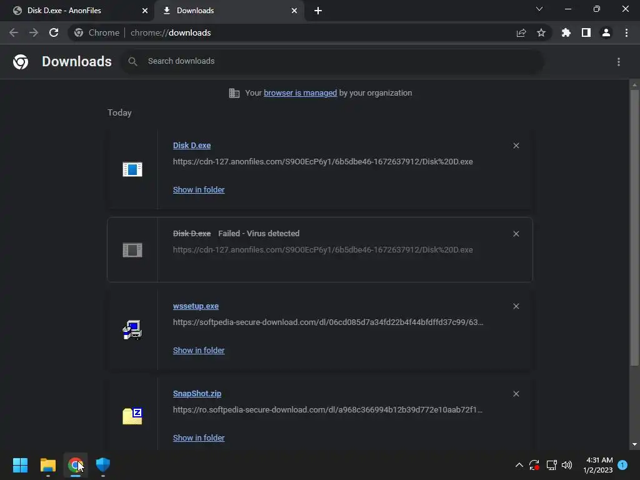Viewport: 640px width, 480px height.
Task: Open Downloads page more actions menu
Action: [x=619, y=62]
